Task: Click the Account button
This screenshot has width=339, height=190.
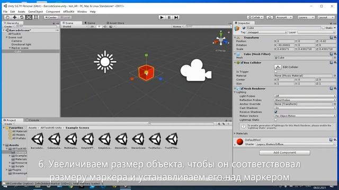Action: click(284, 17)
